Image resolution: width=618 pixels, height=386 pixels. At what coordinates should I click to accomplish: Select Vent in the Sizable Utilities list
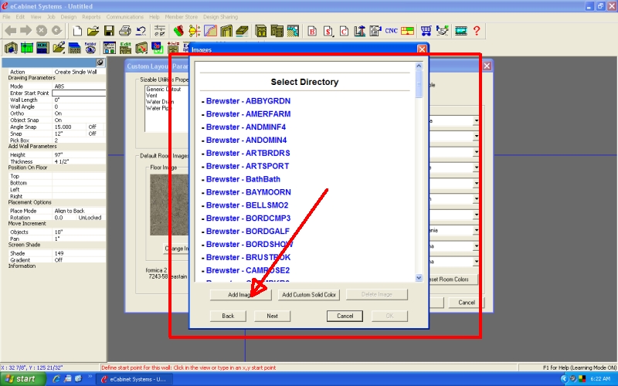(151, 95)
